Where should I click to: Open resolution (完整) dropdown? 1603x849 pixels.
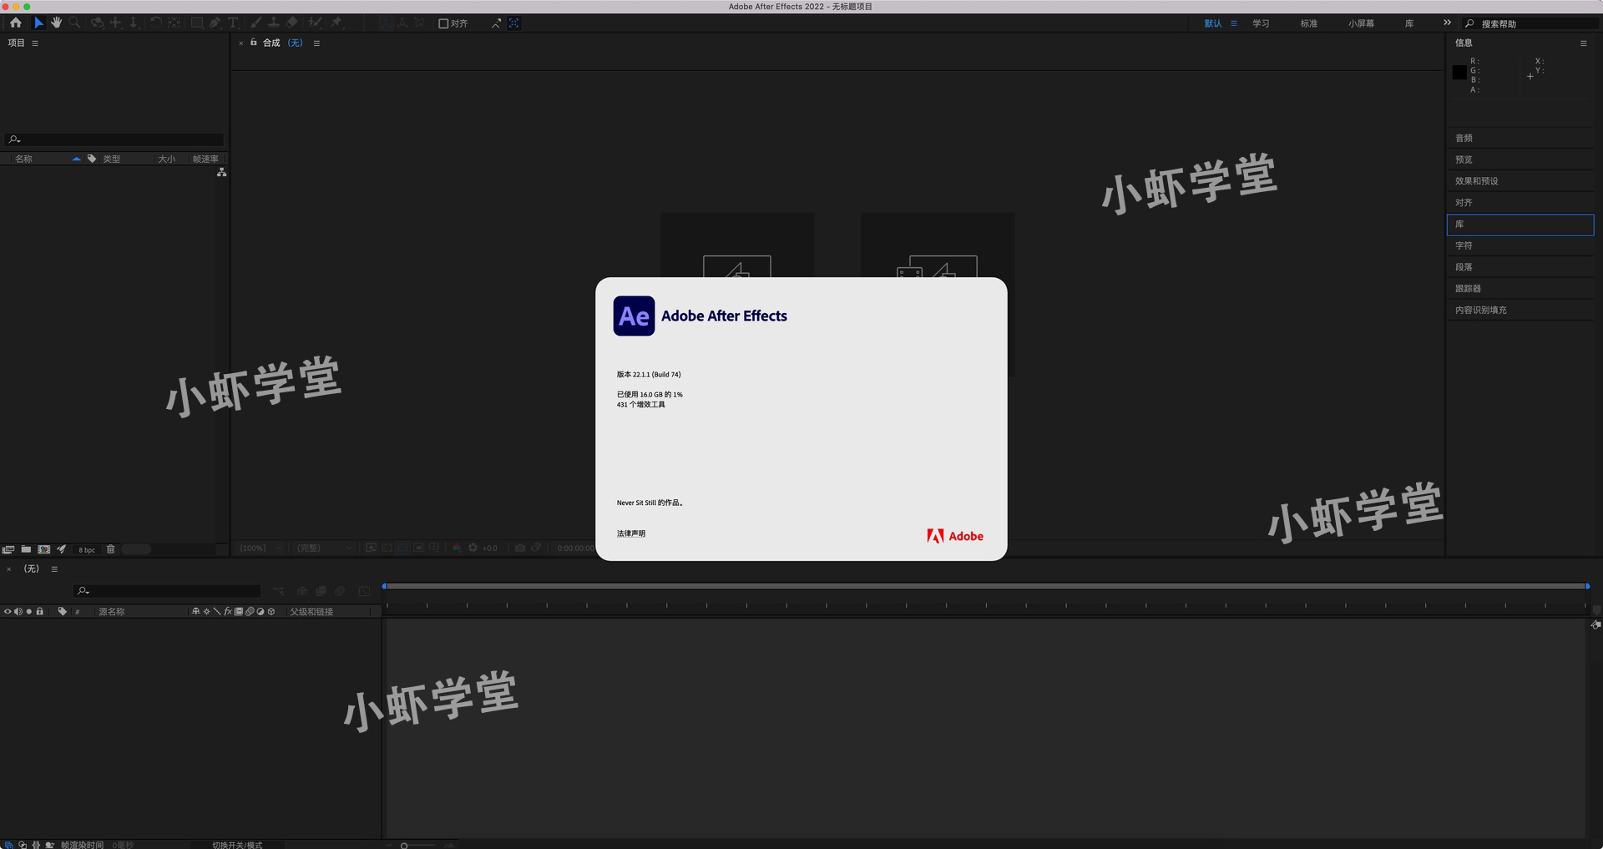(x=324, y=548)
